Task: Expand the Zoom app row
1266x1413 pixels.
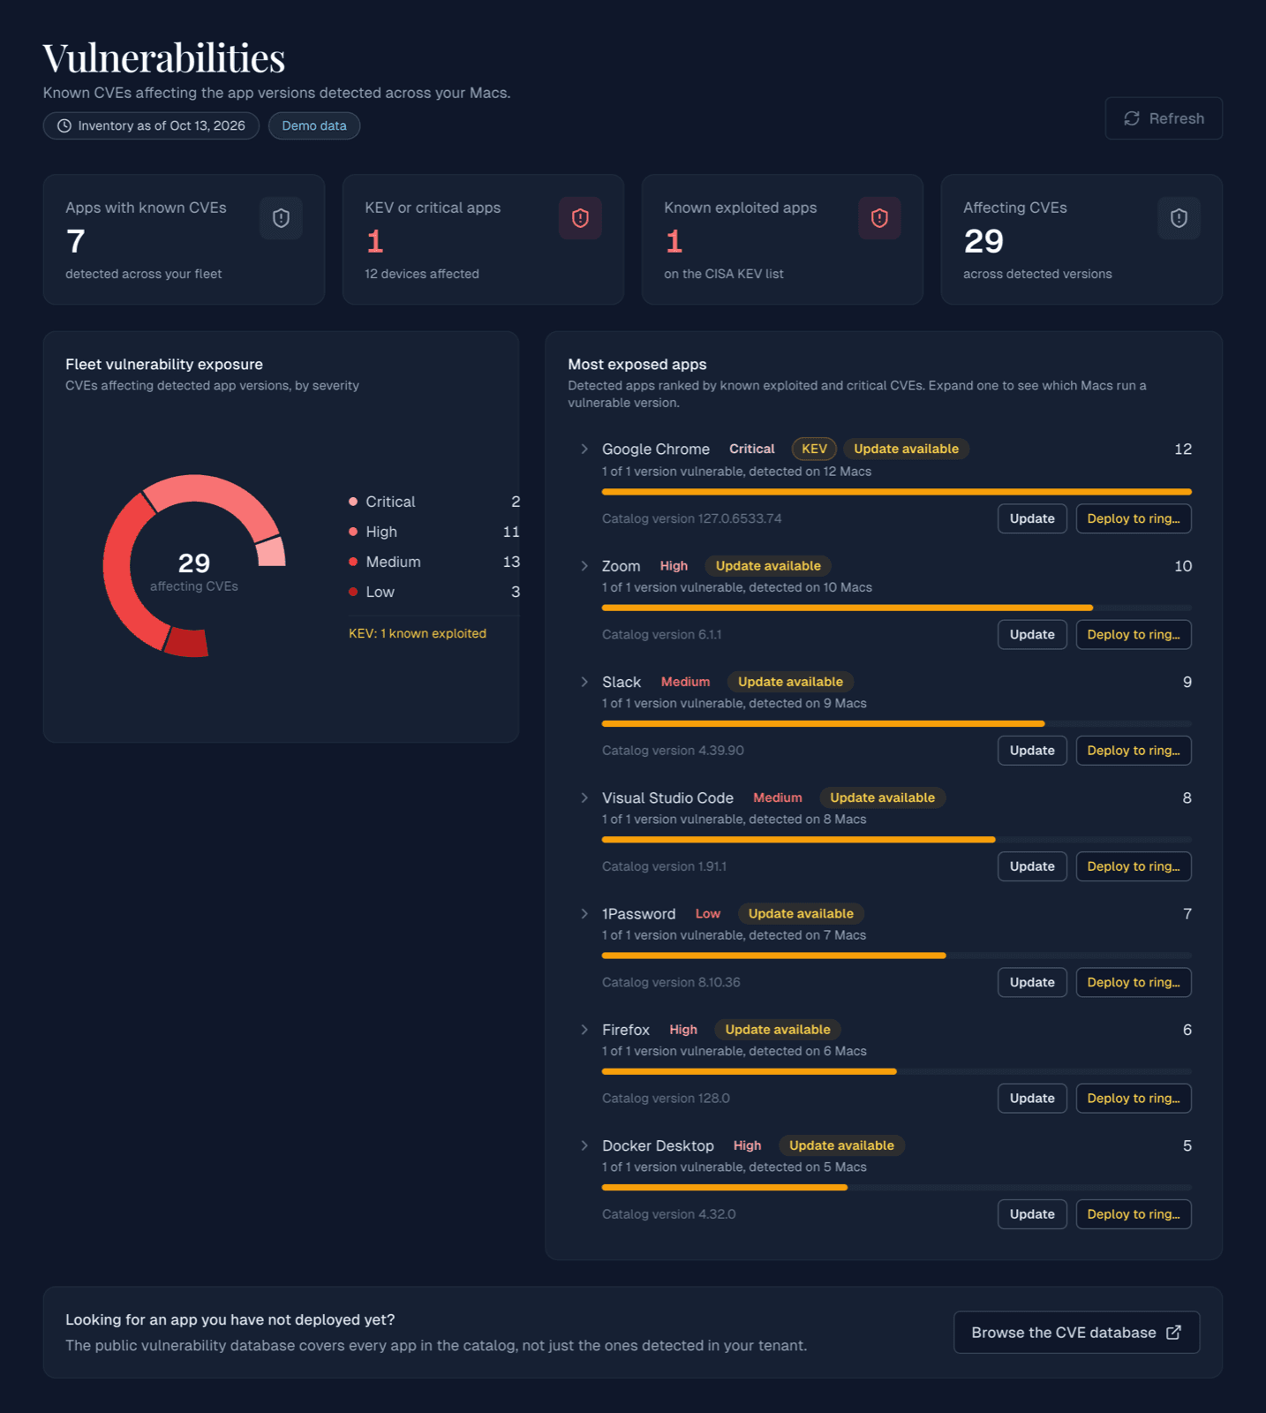Action: click(584, 566)
